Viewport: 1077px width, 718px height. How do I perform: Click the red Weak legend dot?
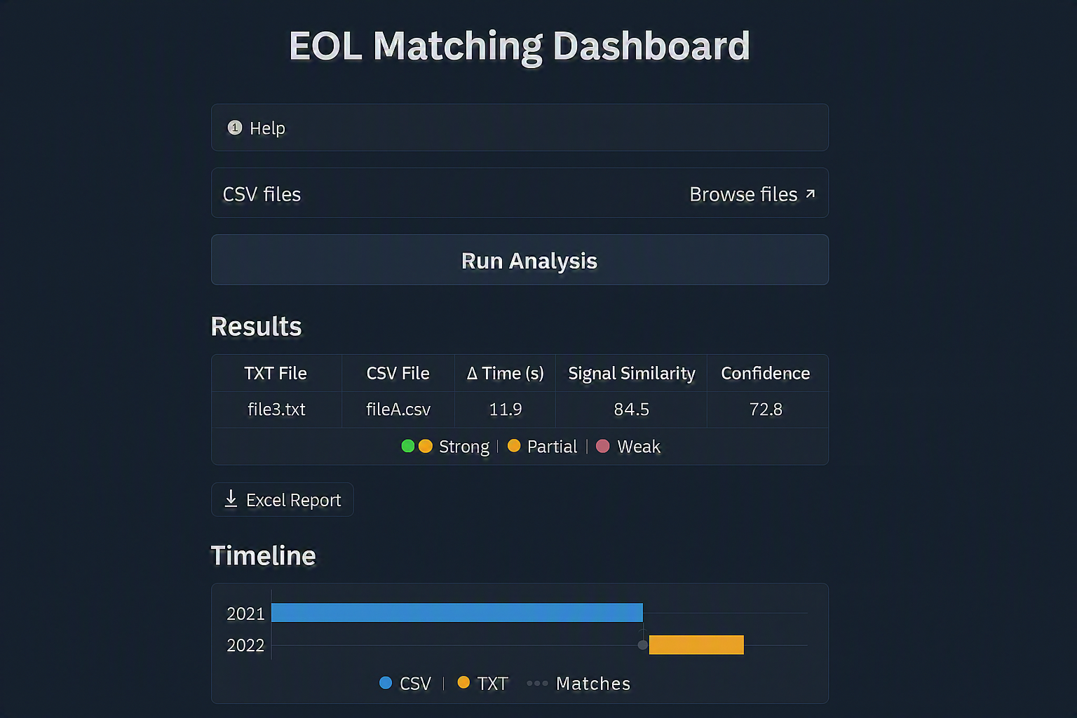point(603,446)
